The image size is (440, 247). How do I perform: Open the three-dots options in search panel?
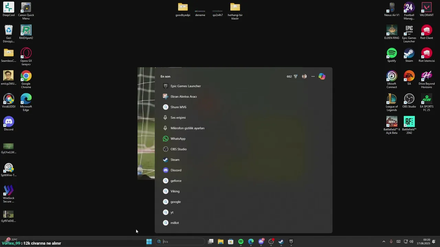[313, 77]
